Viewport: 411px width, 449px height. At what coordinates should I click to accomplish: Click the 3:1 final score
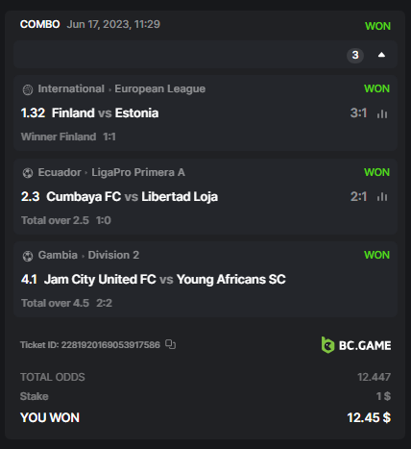(x=358, y=113)
